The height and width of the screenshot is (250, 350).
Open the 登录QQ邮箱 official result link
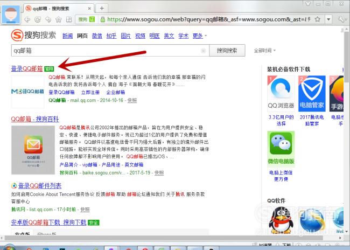(x=27, y=68)
